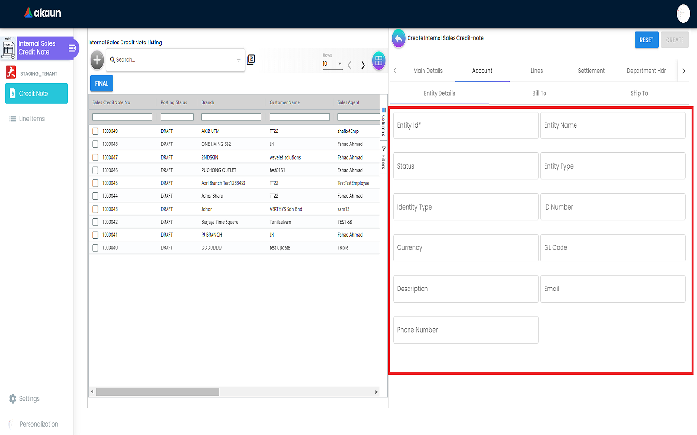This screenshot has height=435, width=697.
Task: Click the search filter options icon
Action: pos(238,60)
